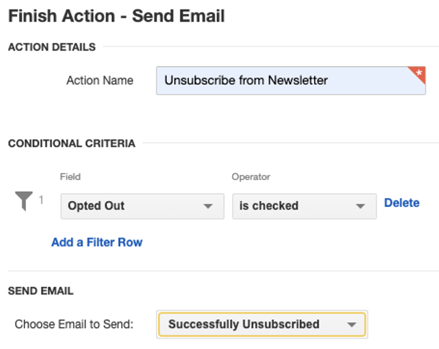Click the SEND EMAIL section header
439x349 pixels.
[x=41, y=291]
